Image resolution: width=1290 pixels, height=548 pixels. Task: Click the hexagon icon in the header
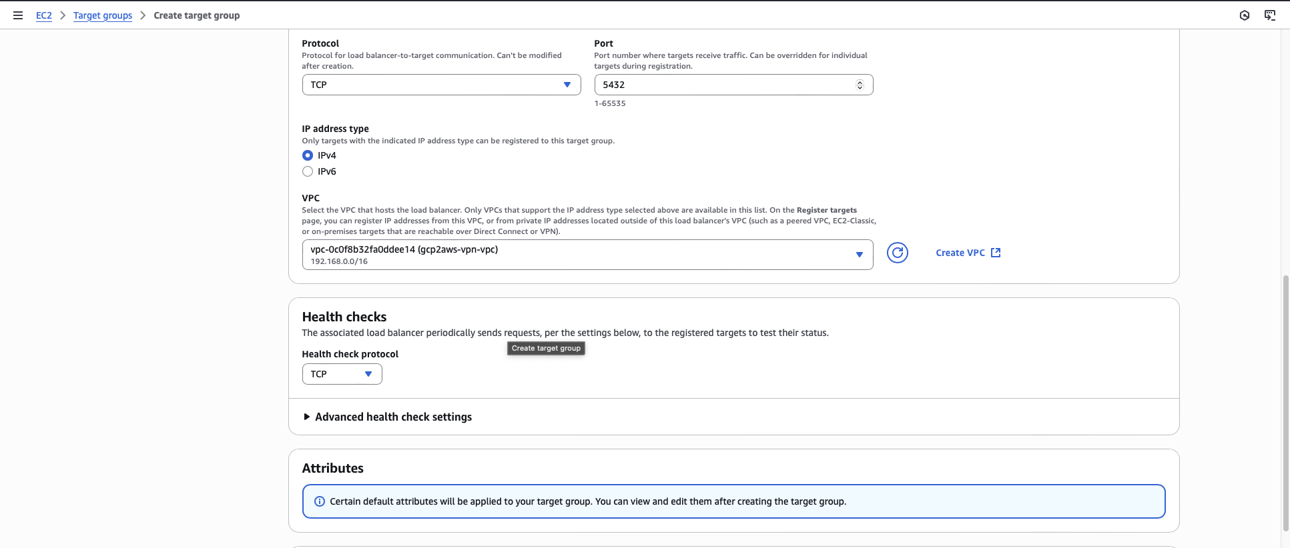(1244, 15)
